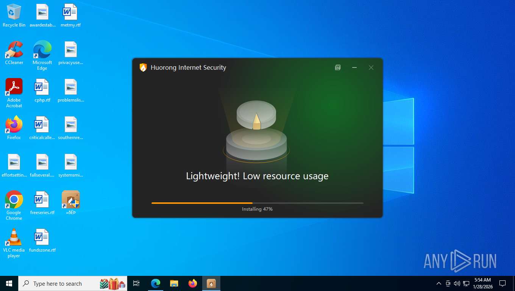Open network status in system tray
Image resolution: width=515 pixels, height=291 pixels.
coord(466,283)
